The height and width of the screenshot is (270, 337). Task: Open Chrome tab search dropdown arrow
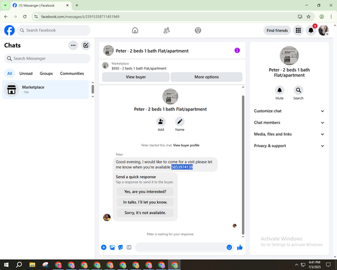tap(5, 5)
